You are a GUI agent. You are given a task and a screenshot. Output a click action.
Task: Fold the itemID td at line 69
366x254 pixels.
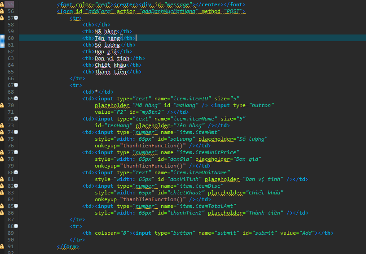[16, 99]
